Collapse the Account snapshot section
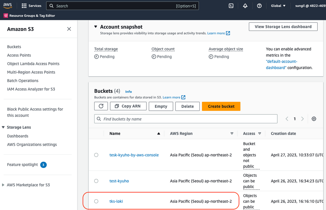Screen dimensions: 326x210 point(96,27)
